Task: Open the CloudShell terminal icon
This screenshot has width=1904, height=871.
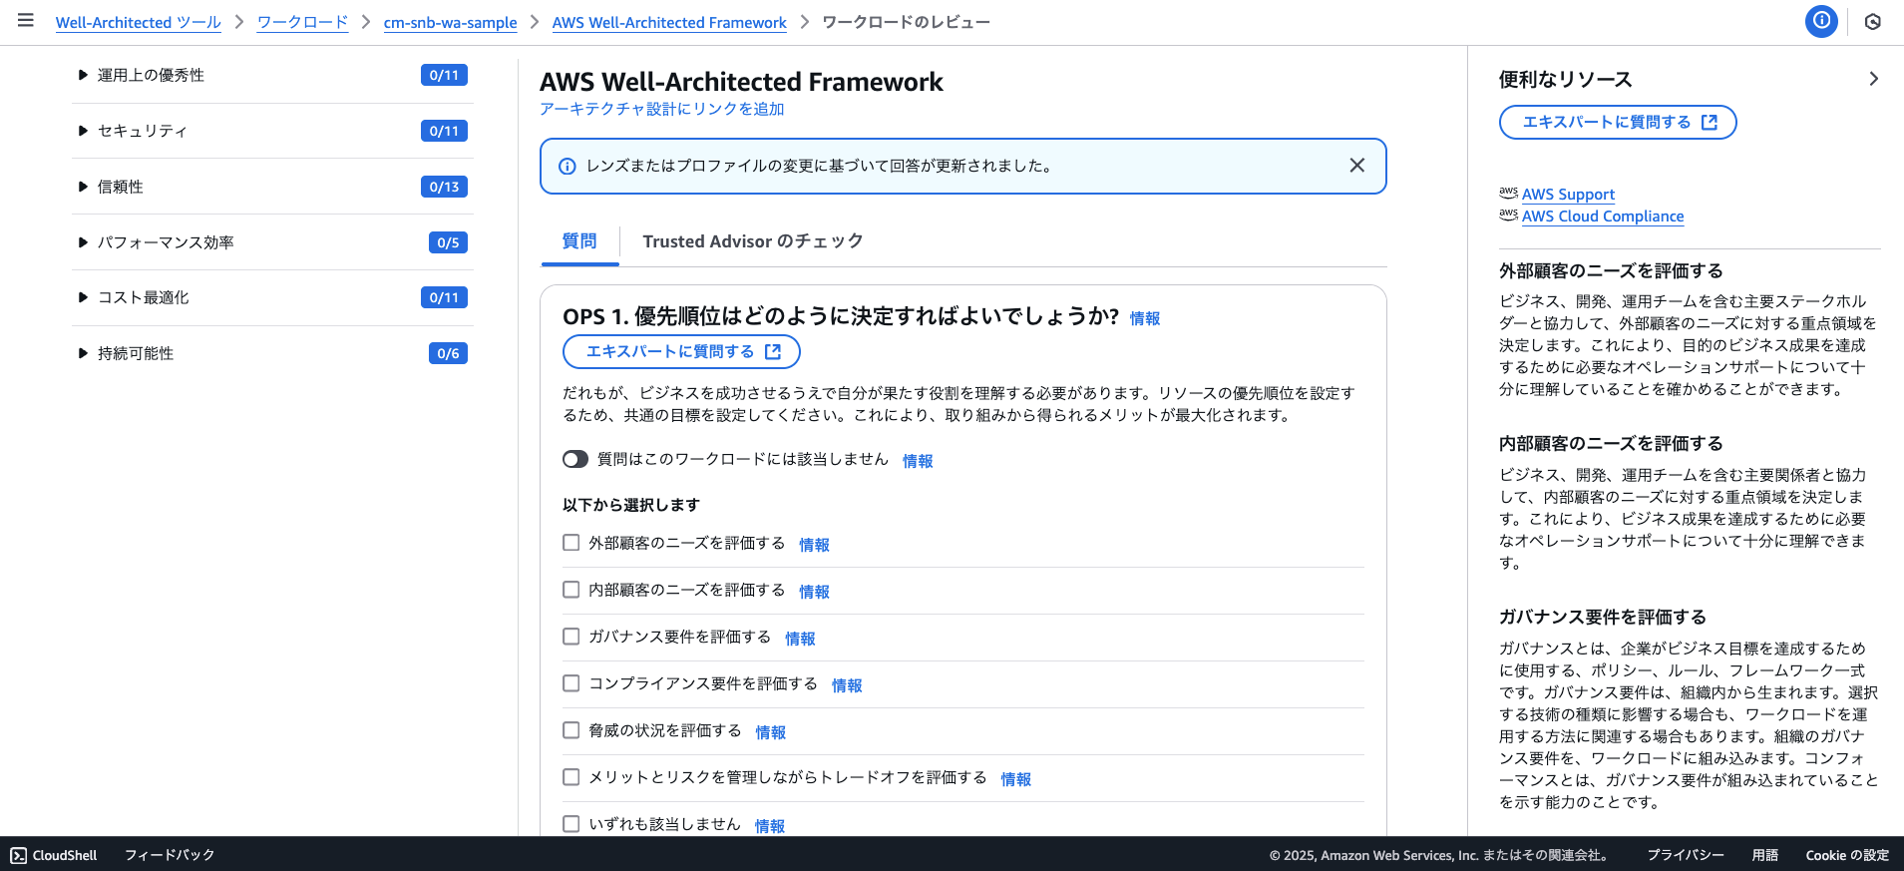Action: tap(19, 855)
